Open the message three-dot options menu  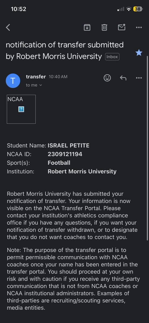(x=139, y=78)
